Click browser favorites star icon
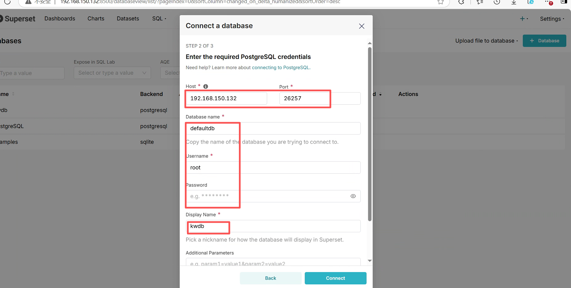The width and height of the screenshot is (571, 288). pyautogui.click(x=440, y=2)
